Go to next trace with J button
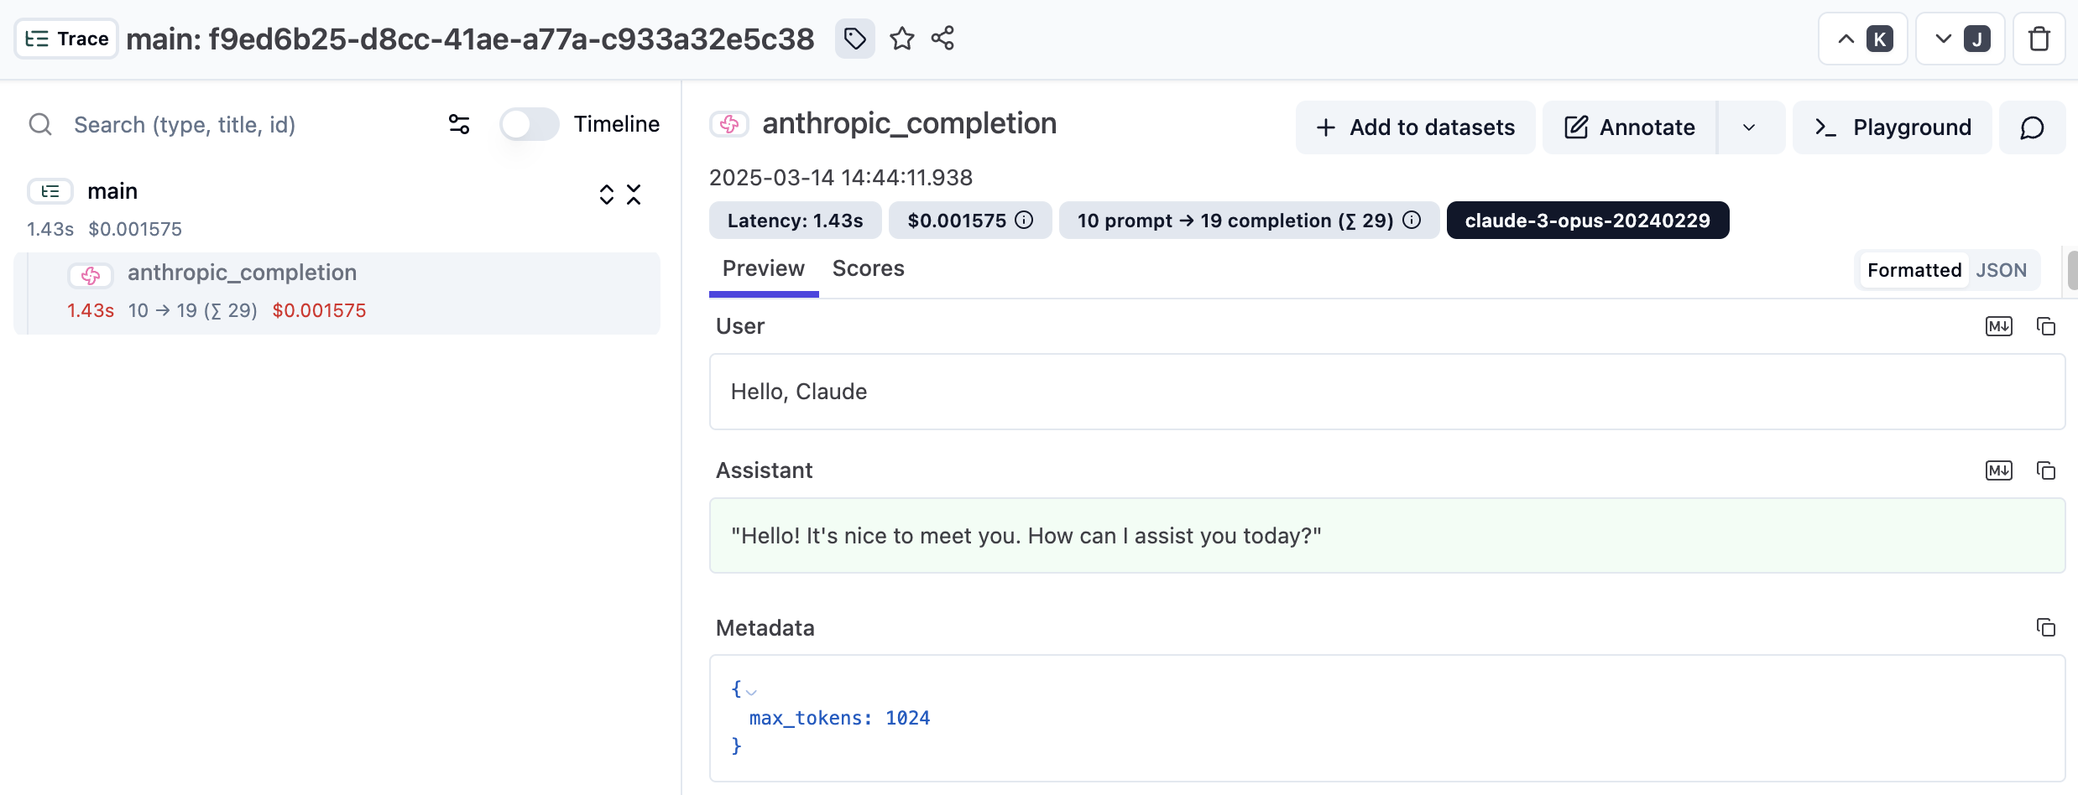Viewport: 2078px width, 795px height. click(x=1961, y=39)
